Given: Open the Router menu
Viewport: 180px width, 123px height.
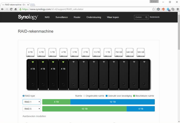Looking at the screenshot, I should click(77, 17).
